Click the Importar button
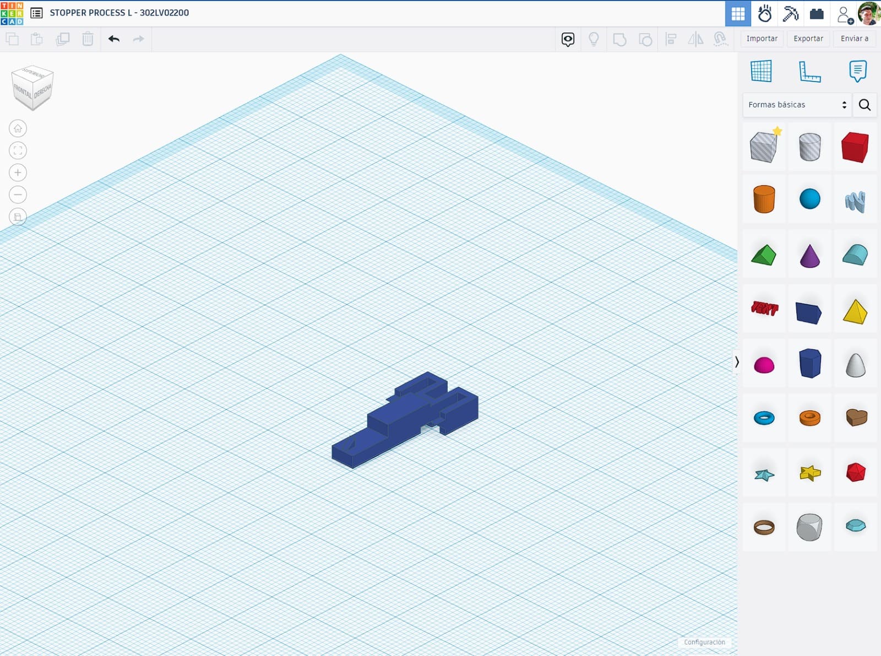Image resolution: width=881 pixels, height=656 pixels. [762, 39]
